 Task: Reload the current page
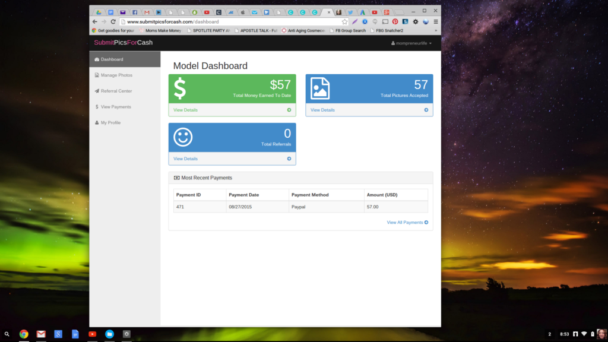(x=113, y=22)
